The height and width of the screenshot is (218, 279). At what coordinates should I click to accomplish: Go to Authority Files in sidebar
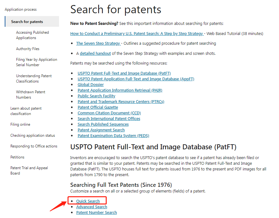[x=28, y=49]
